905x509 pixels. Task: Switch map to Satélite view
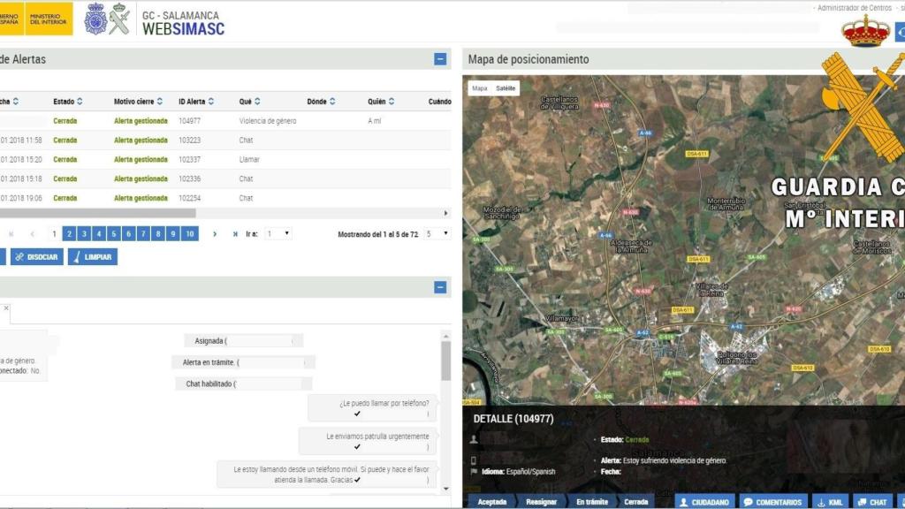point(506,88)
